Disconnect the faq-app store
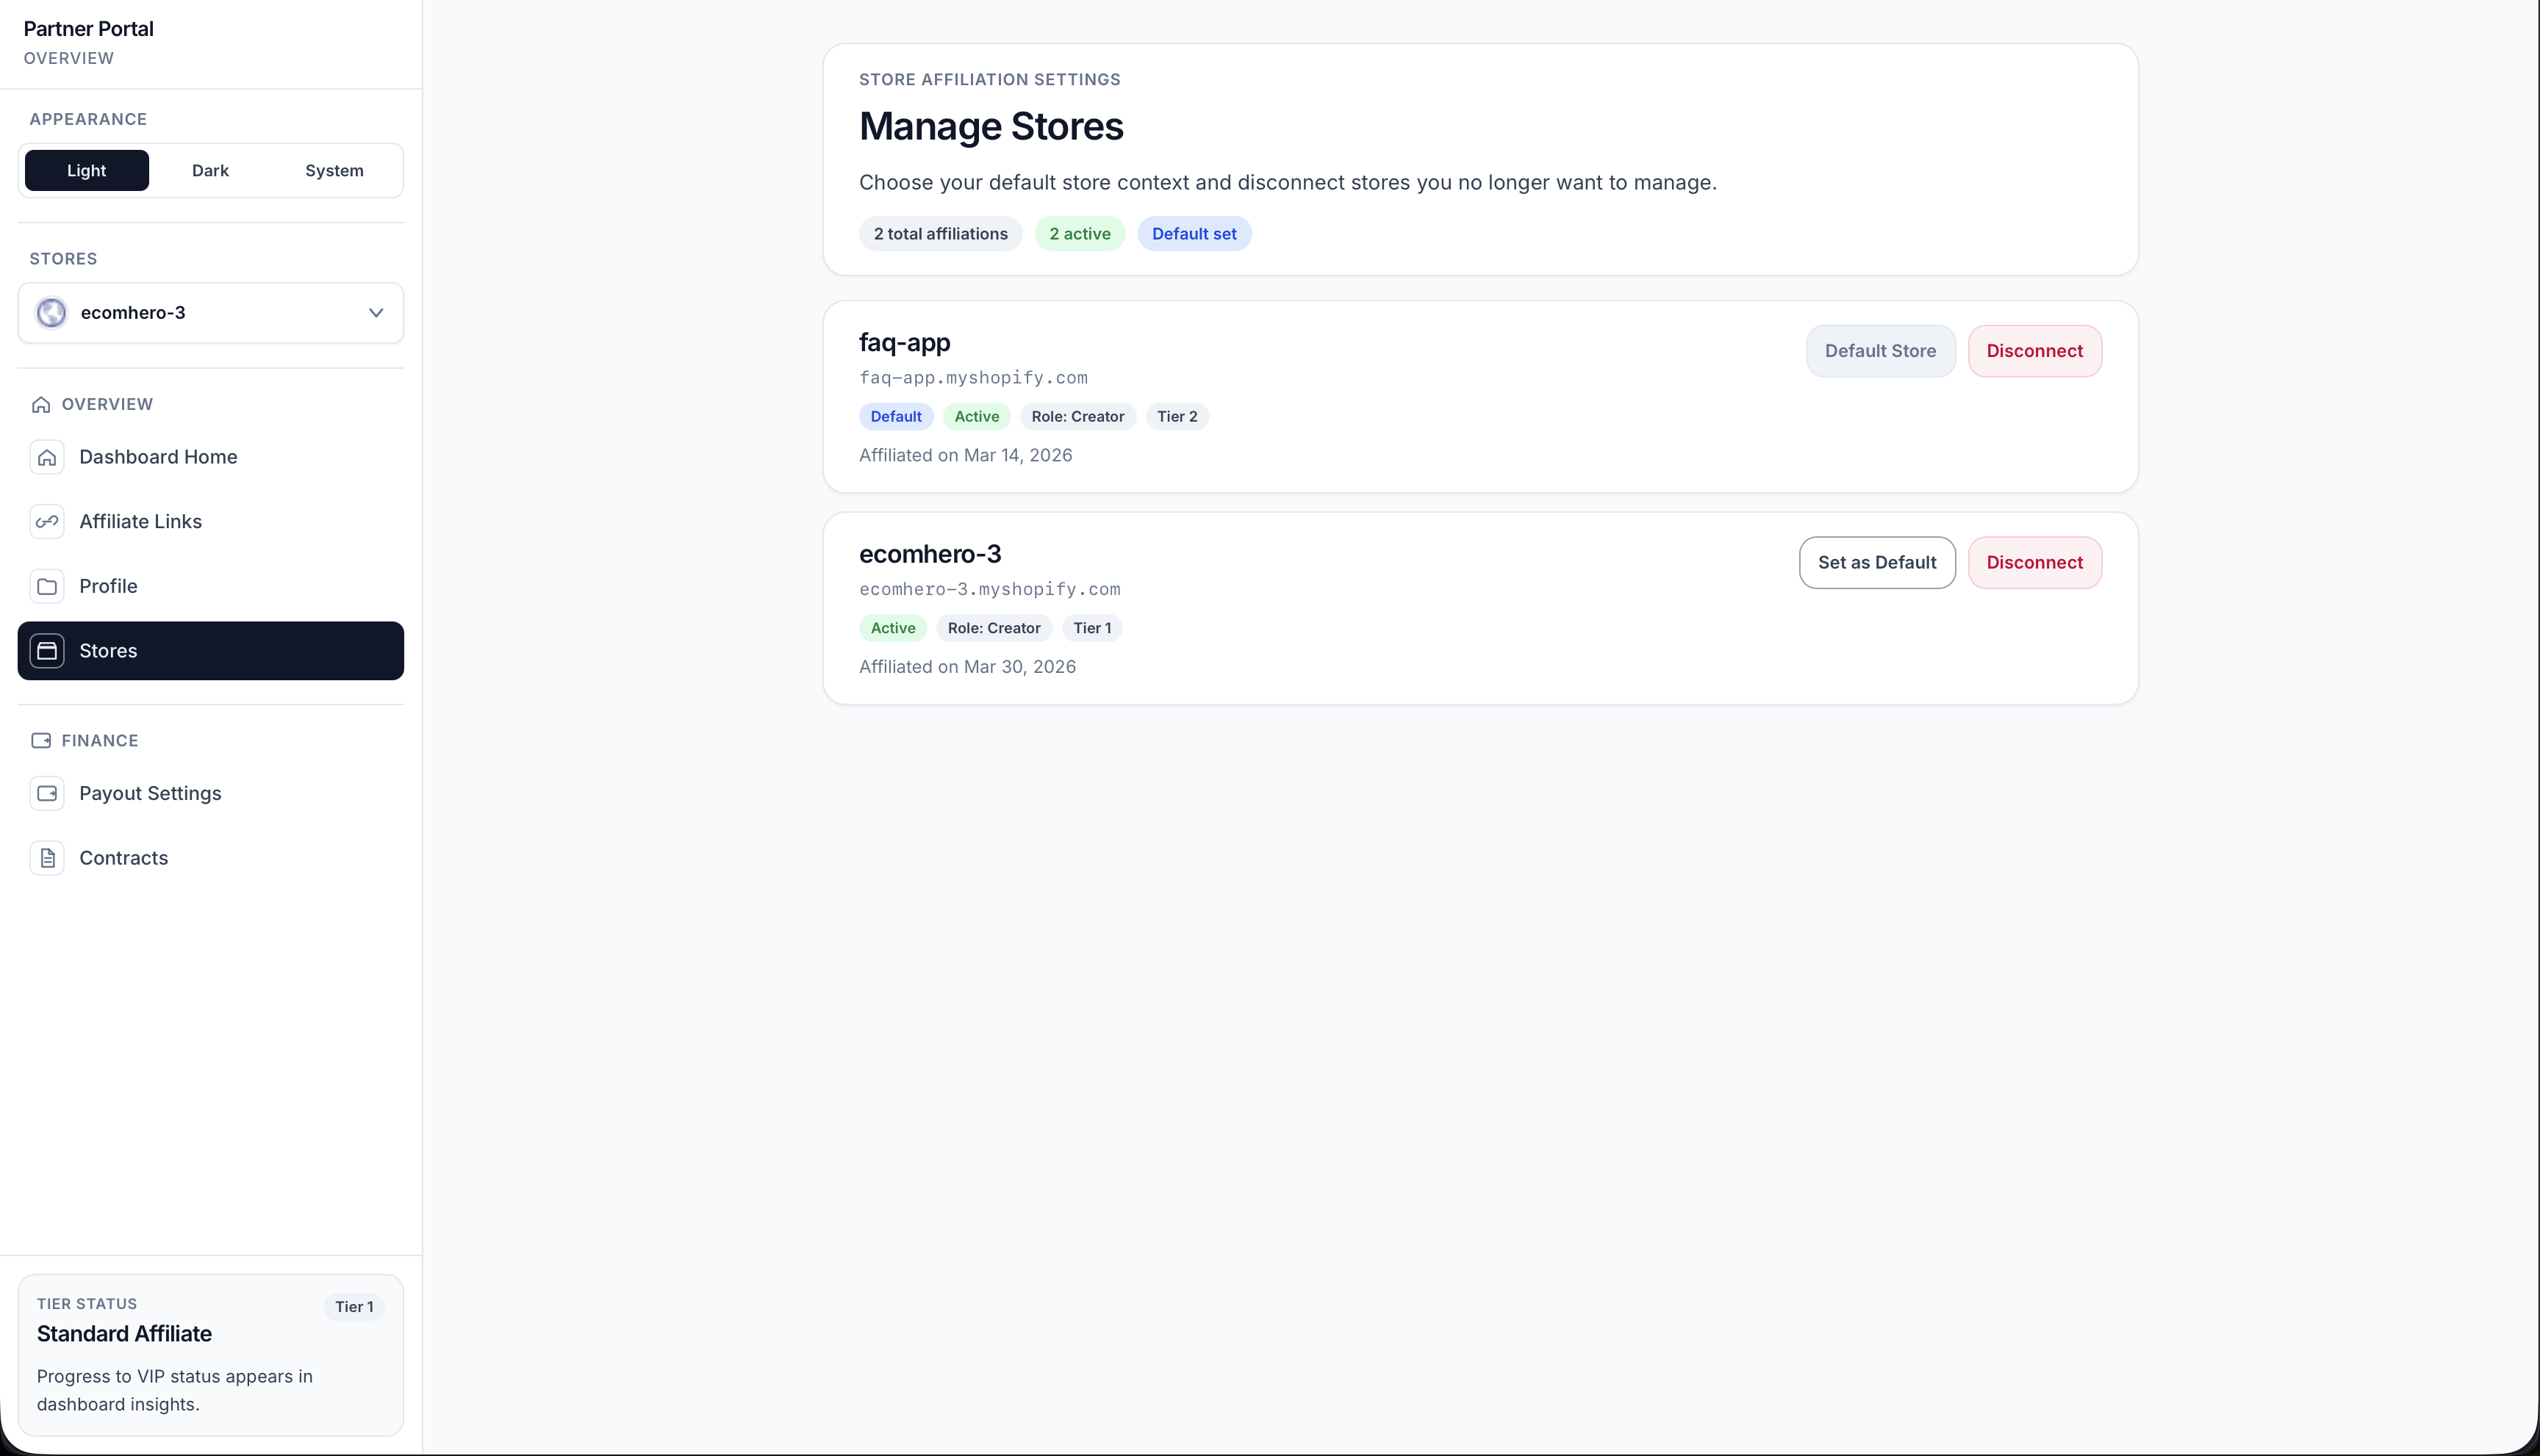 (x=2035, y=351)
